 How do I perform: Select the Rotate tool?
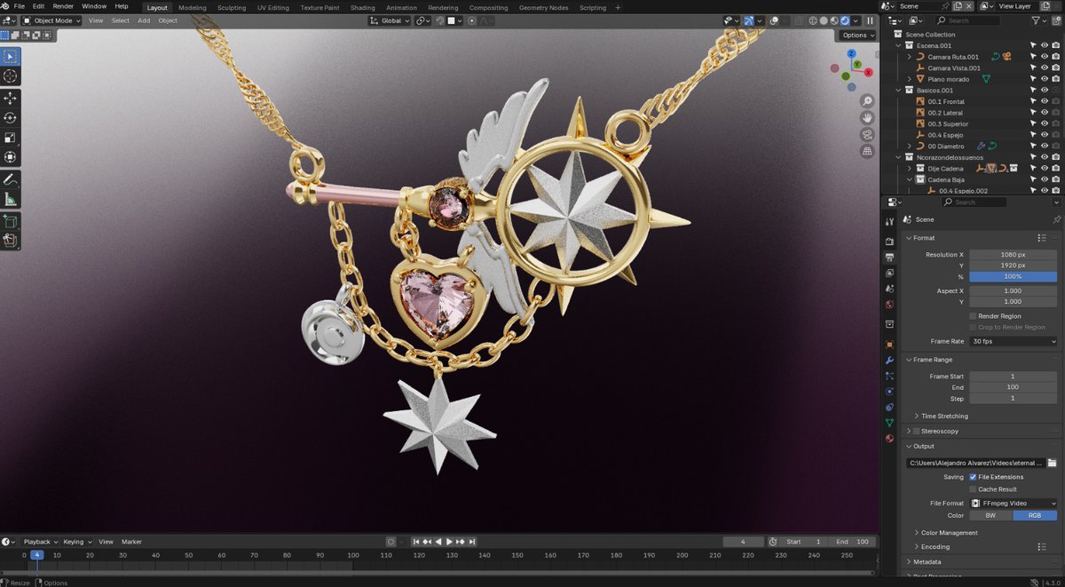(11, 117)
